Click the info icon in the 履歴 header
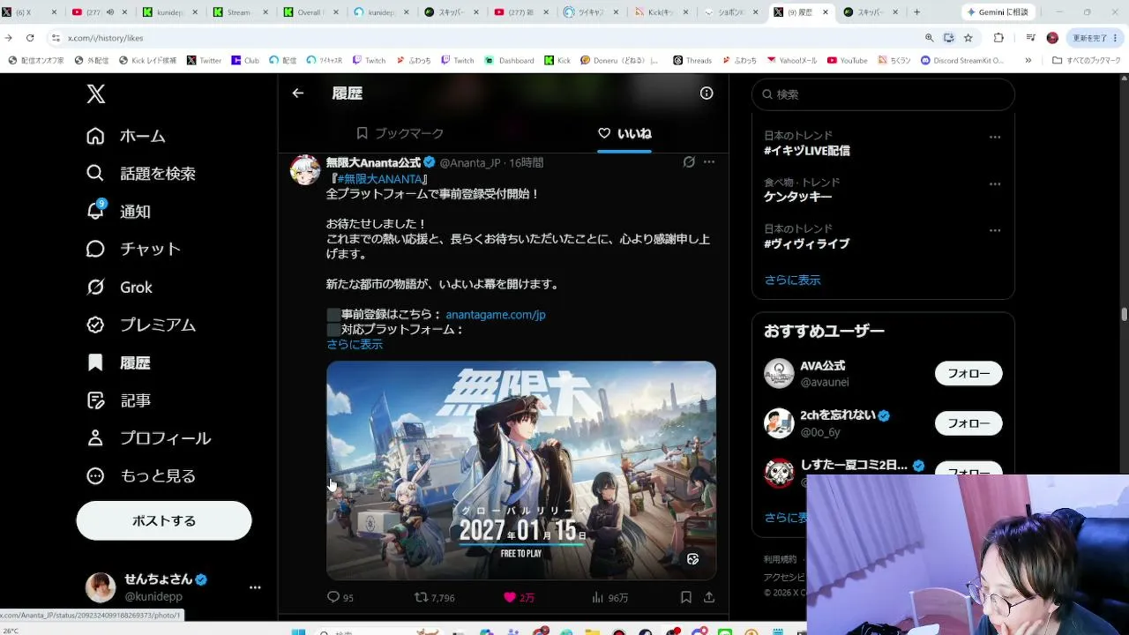Screen dimensions: 1129x635 click(707, 93)
